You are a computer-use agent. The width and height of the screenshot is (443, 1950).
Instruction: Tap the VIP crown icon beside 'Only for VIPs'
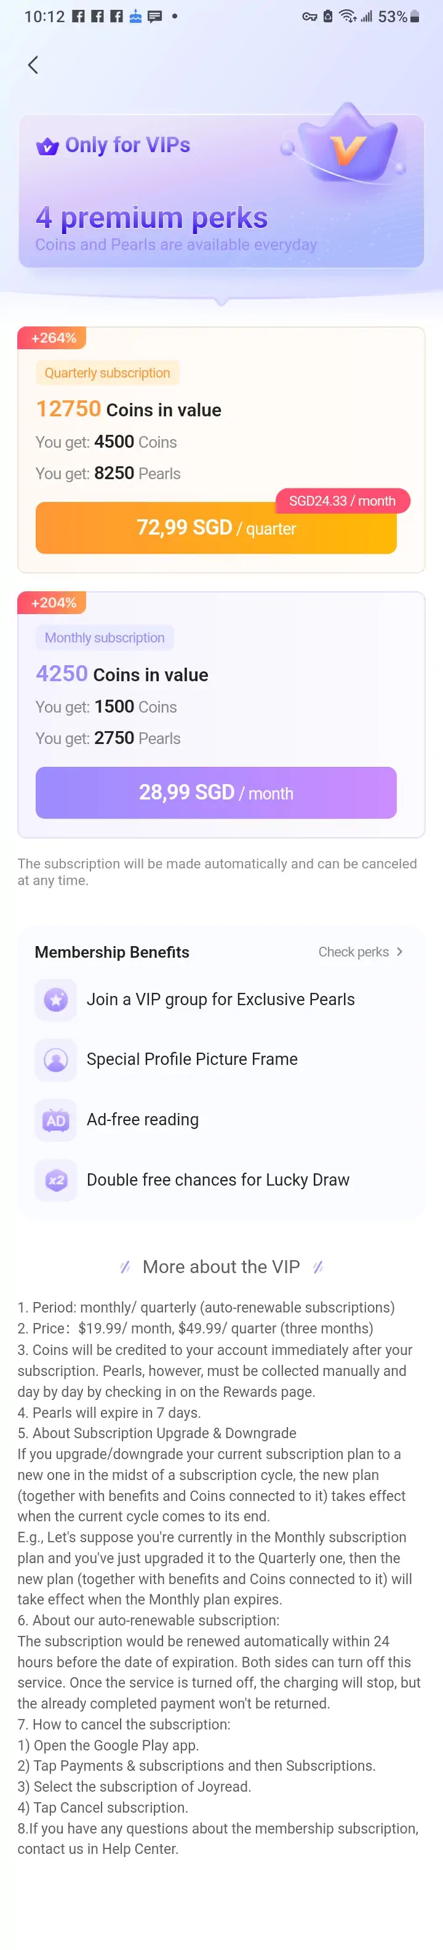click(x=47, y=146)
